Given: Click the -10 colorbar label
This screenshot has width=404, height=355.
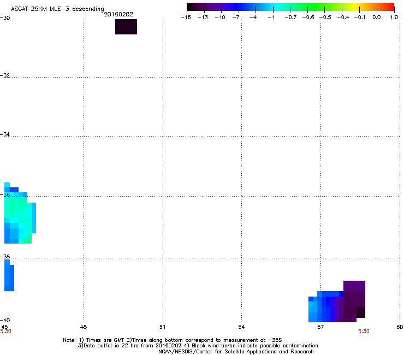Looking at the screenshot, I should pos(220,17).
